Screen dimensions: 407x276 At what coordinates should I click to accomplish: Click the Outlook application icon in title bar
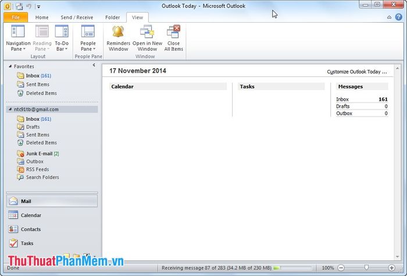pyautogui.click(x=8, y=6)
